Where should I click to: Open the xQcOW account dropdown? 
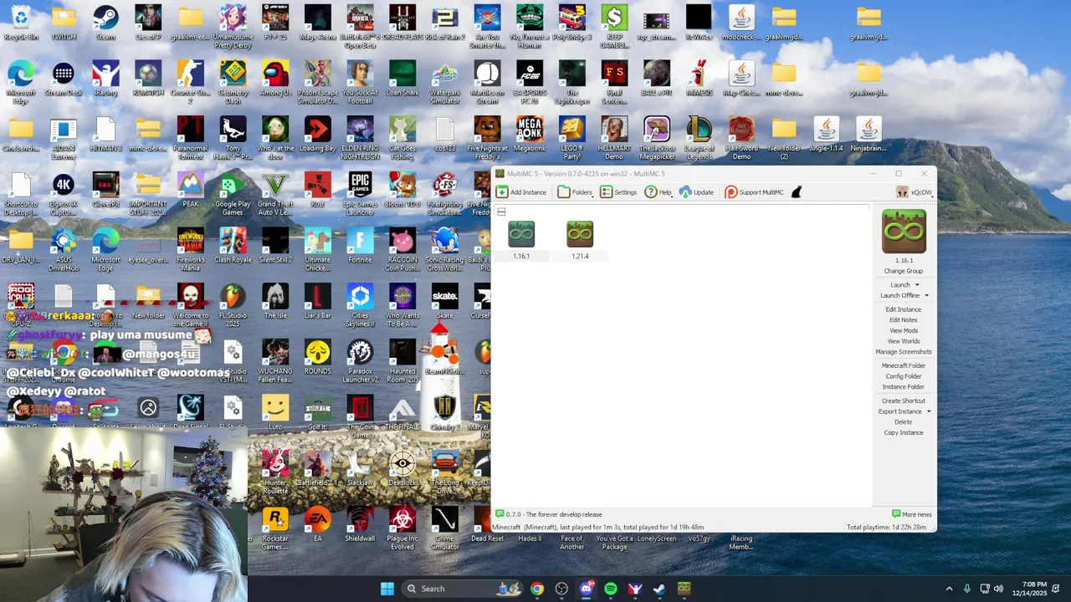click(914, 192)
